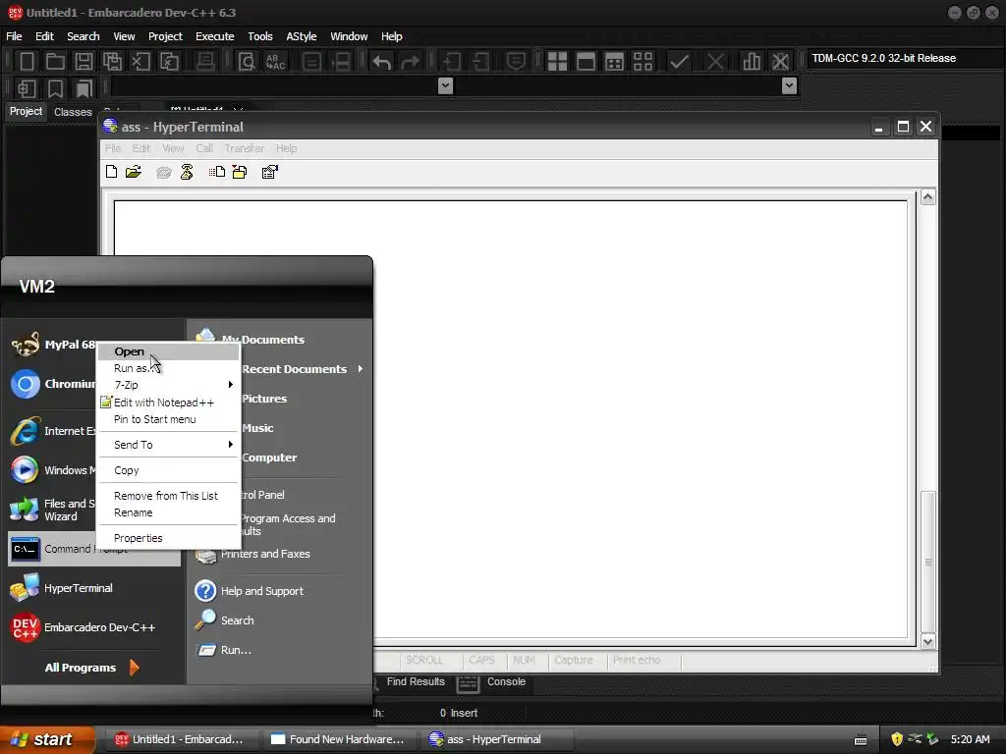Open Search in Start menu
Viewport: 1006px width, 754px height.
point(225,620)
